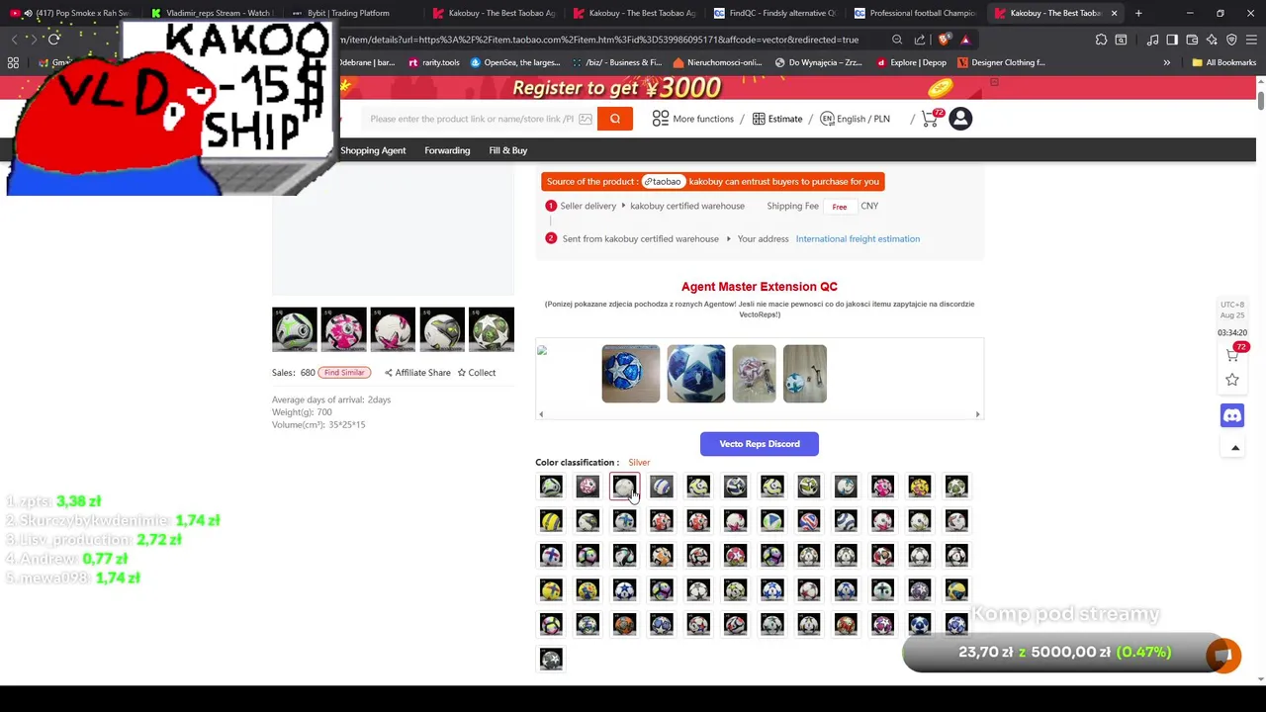
Task: Open the Explore | Depop bookmark
Action: click(x=911, y=62)
